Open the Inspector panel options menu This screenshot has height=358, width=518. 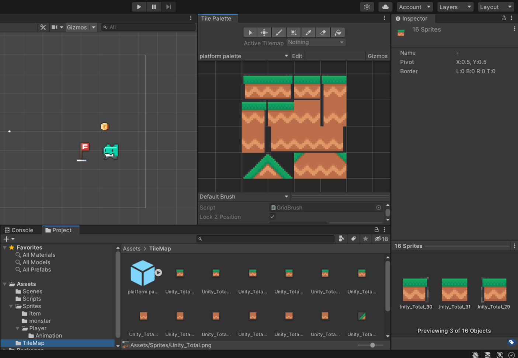[512, 18]
